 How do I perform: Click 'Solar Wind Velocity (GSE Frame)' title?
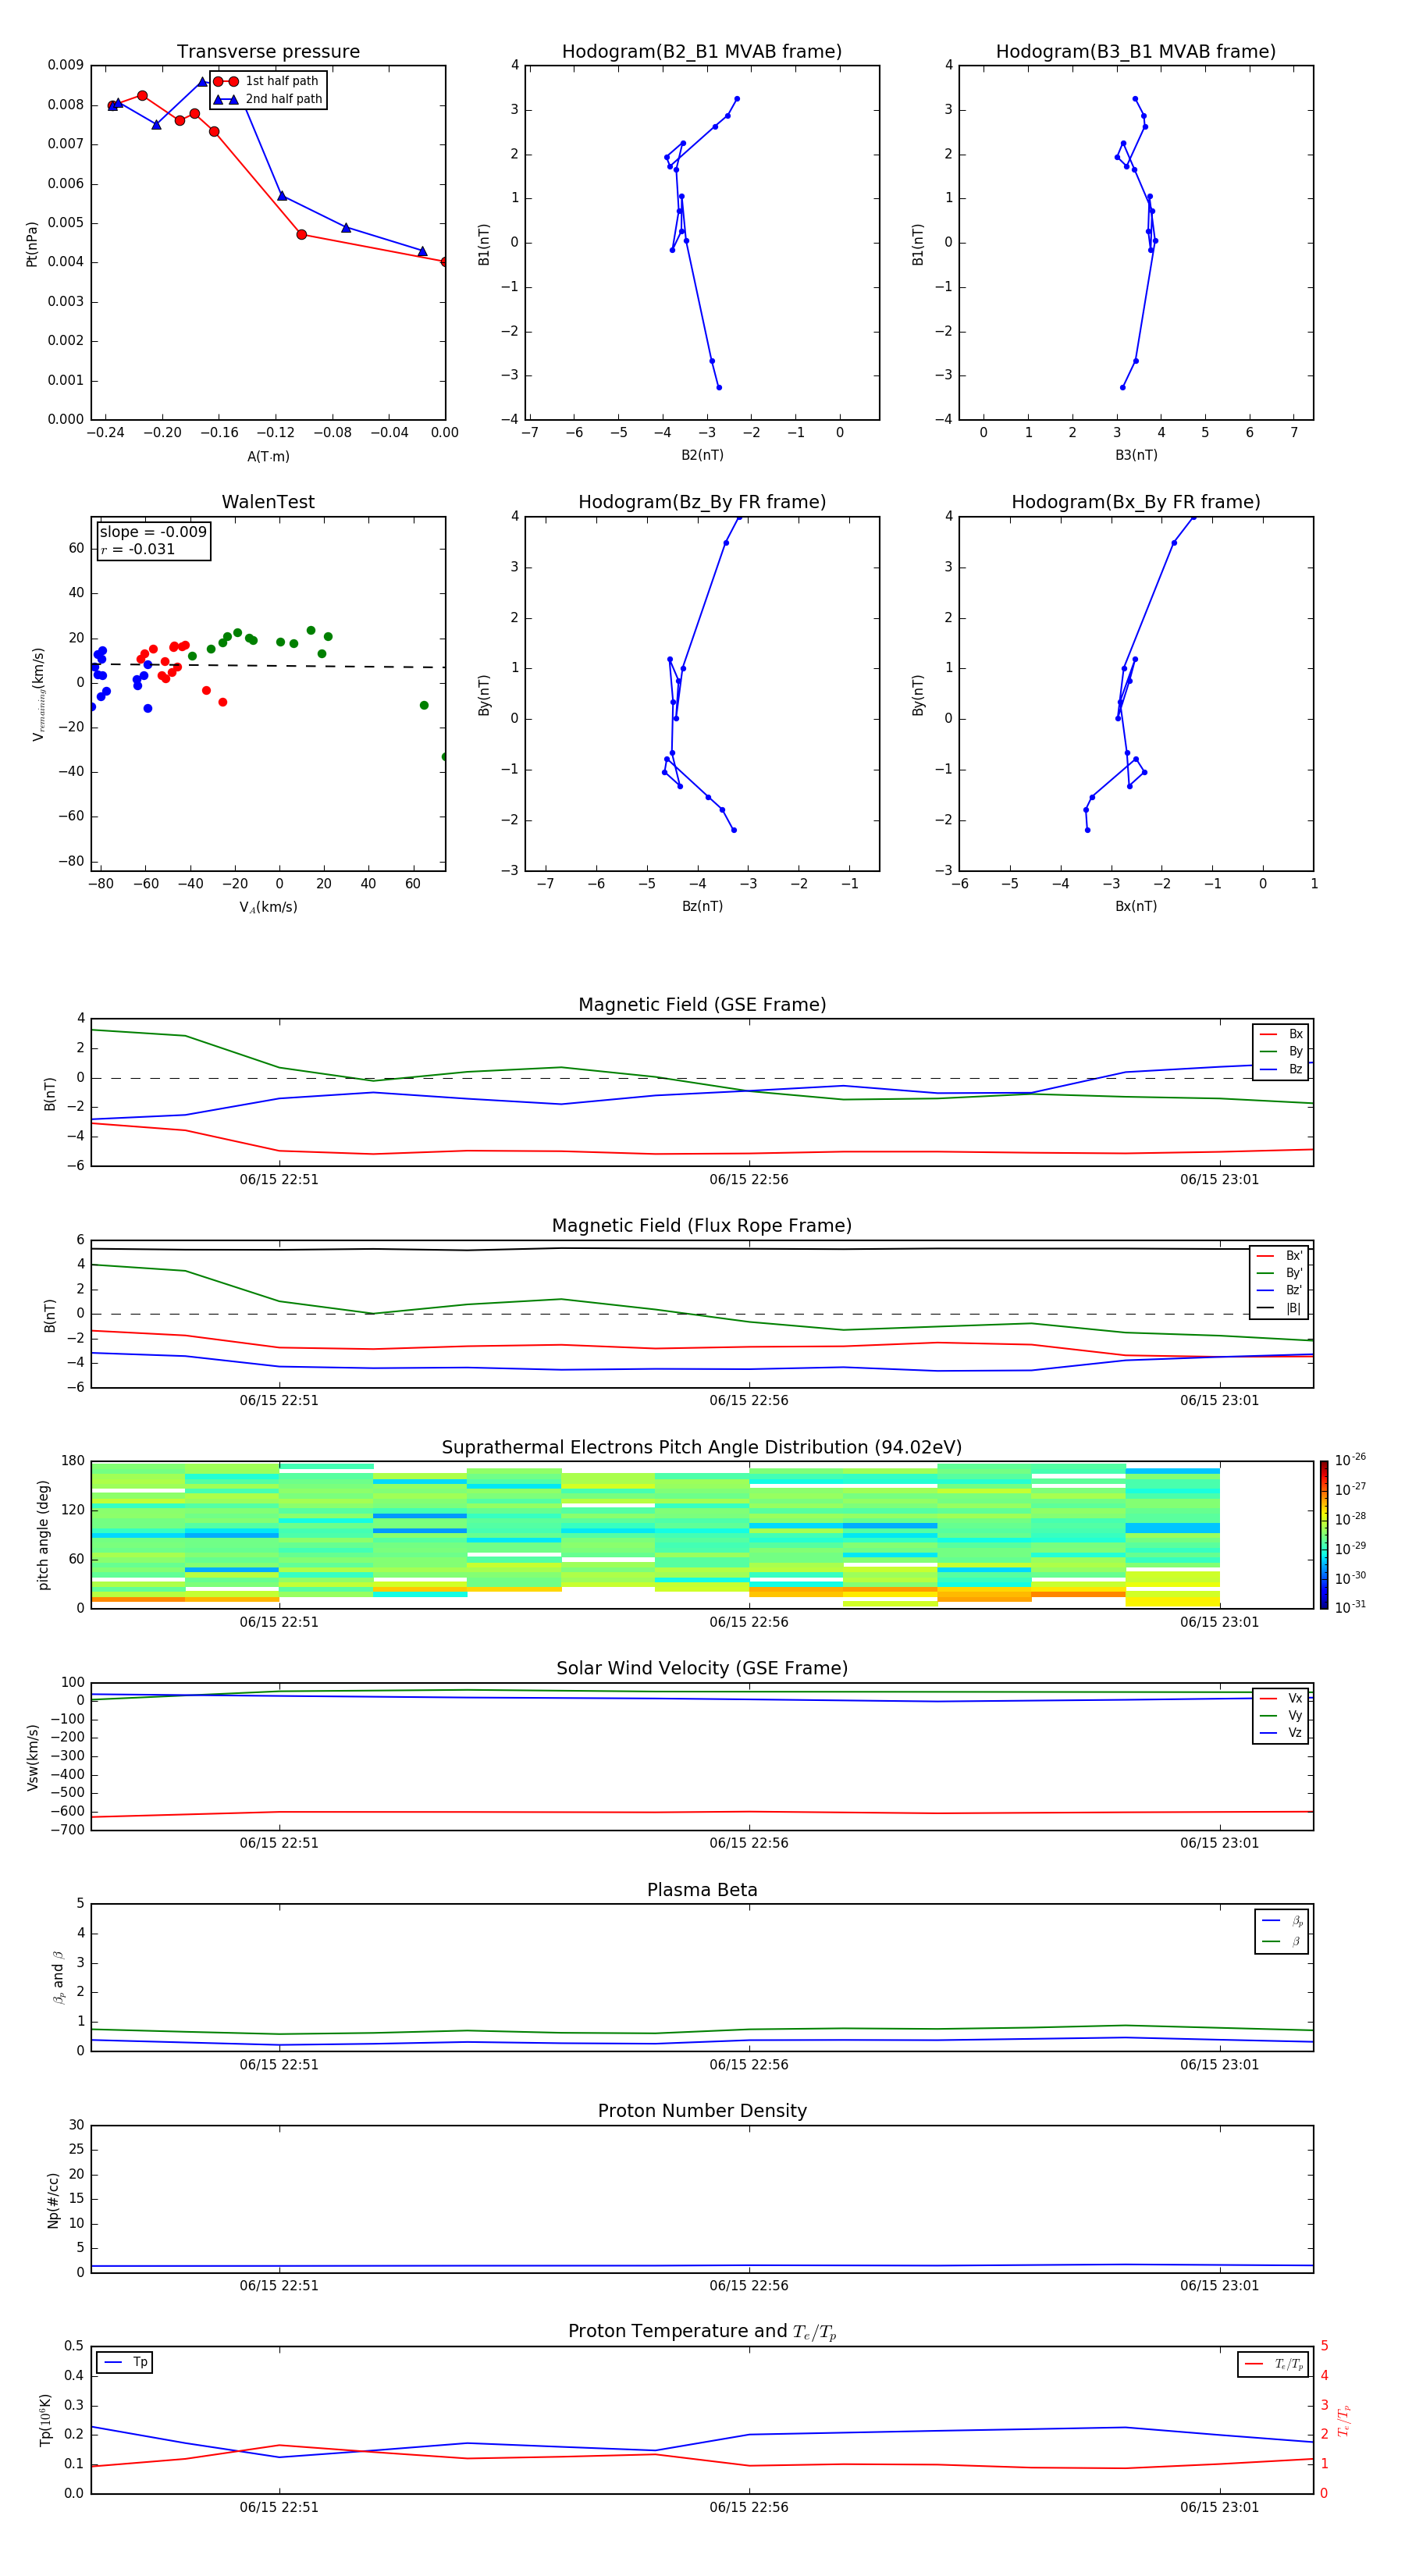[x=702, y=1668]
